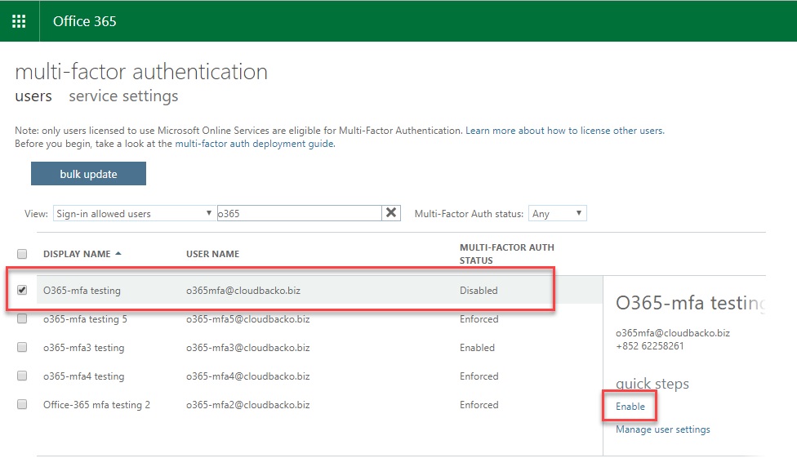Image resolution: width=797 pixels, height=476 pixels.
Task: Click Enable under quick steps
Action: (x=630, y=407)
